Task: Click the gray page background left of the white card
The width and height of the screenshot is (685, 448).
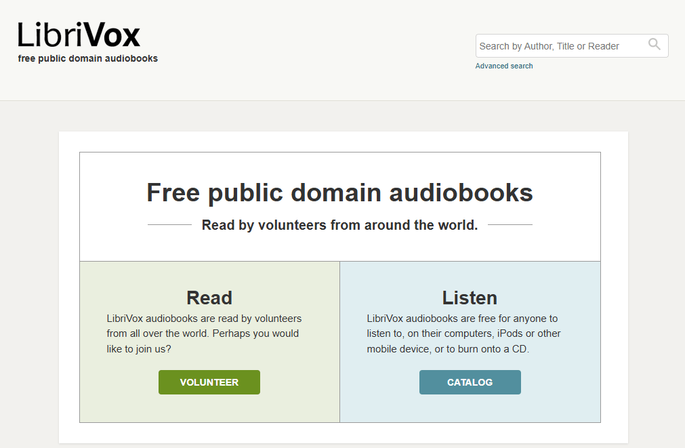Action: click(28, 271)
